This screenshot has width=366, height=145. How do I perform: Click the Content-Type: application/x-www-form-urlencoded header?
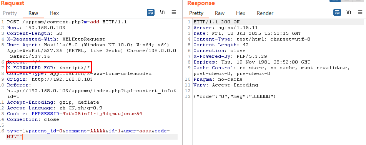79,73
